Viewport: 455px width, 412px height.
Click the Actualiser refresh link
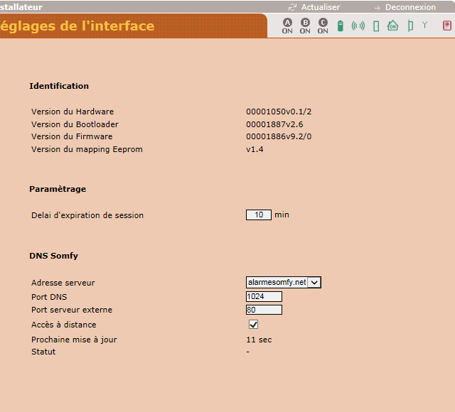coord(321,7)
